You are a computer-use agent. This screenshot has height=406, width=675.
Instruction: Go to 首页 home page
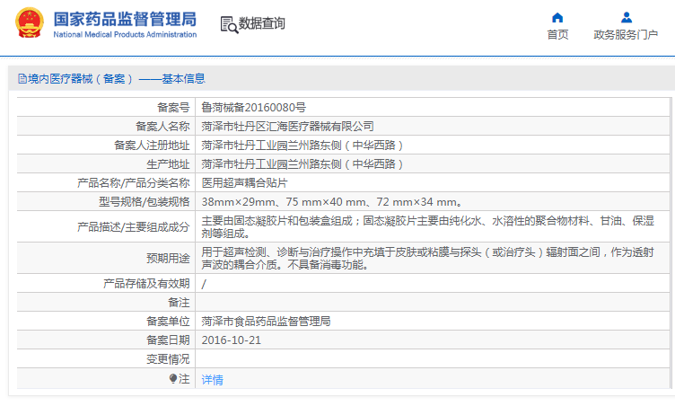tap(557, 34)
